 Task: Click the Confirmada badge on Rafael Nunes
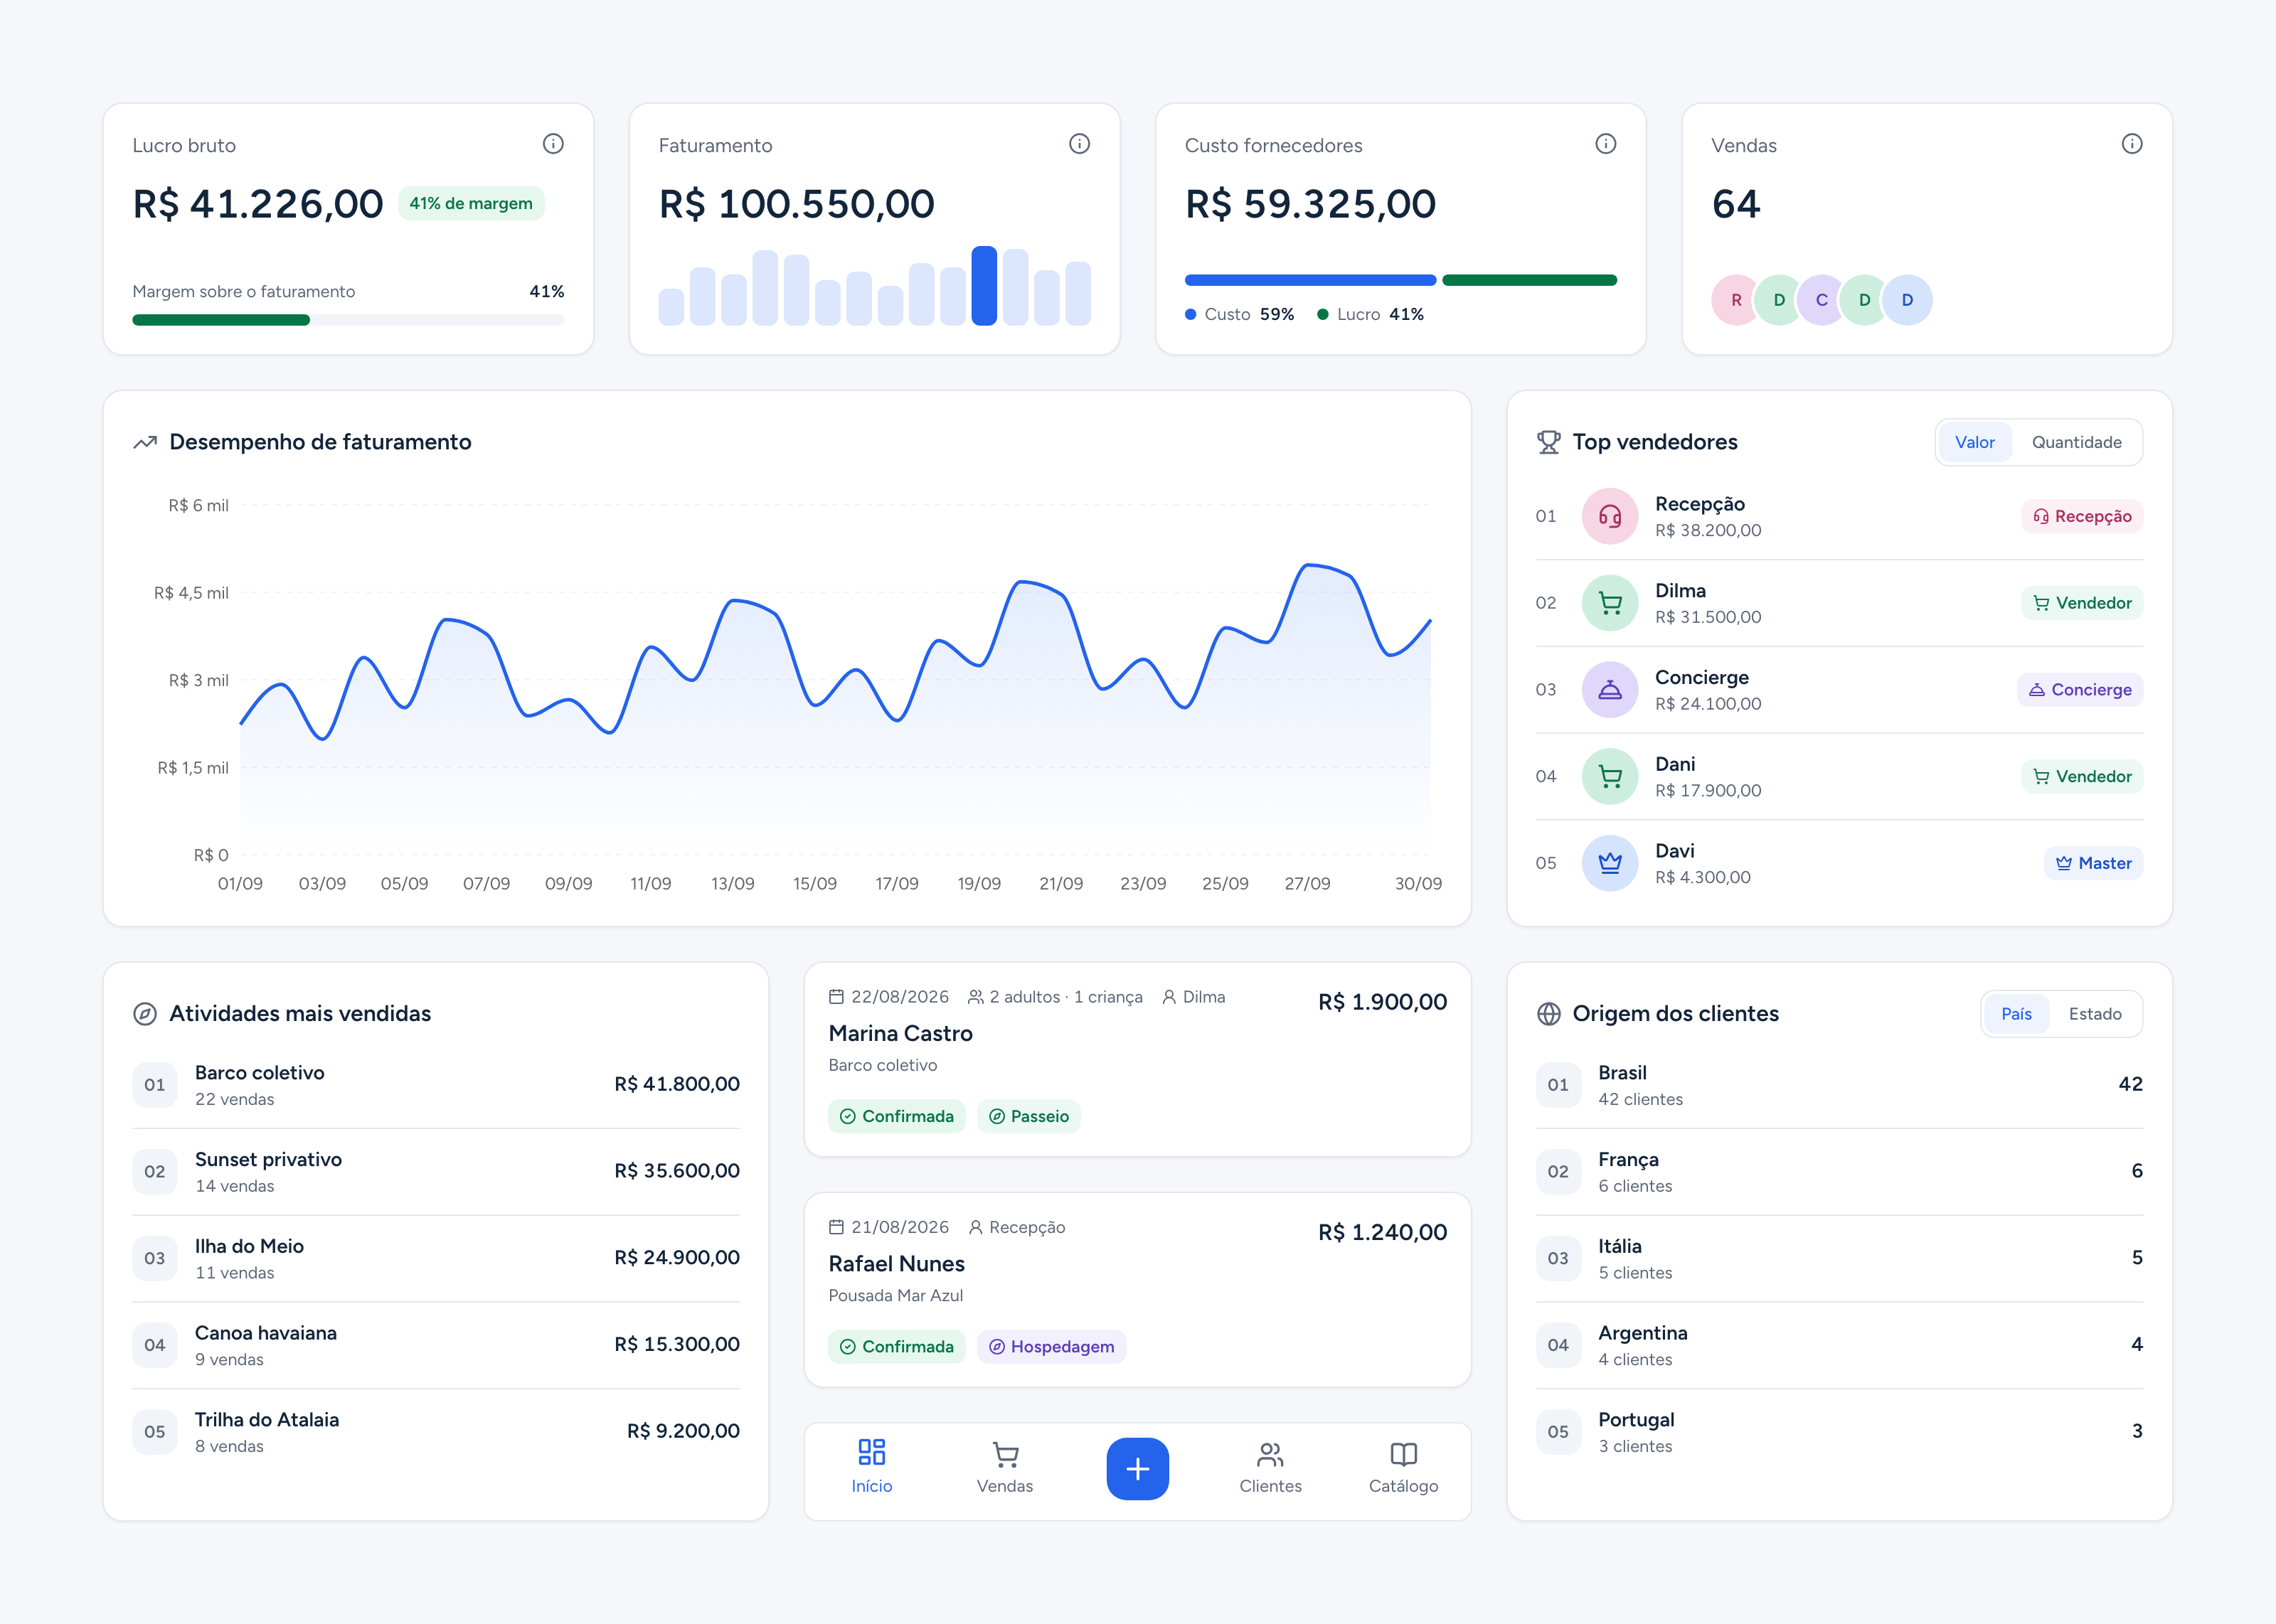point(897,1347)
